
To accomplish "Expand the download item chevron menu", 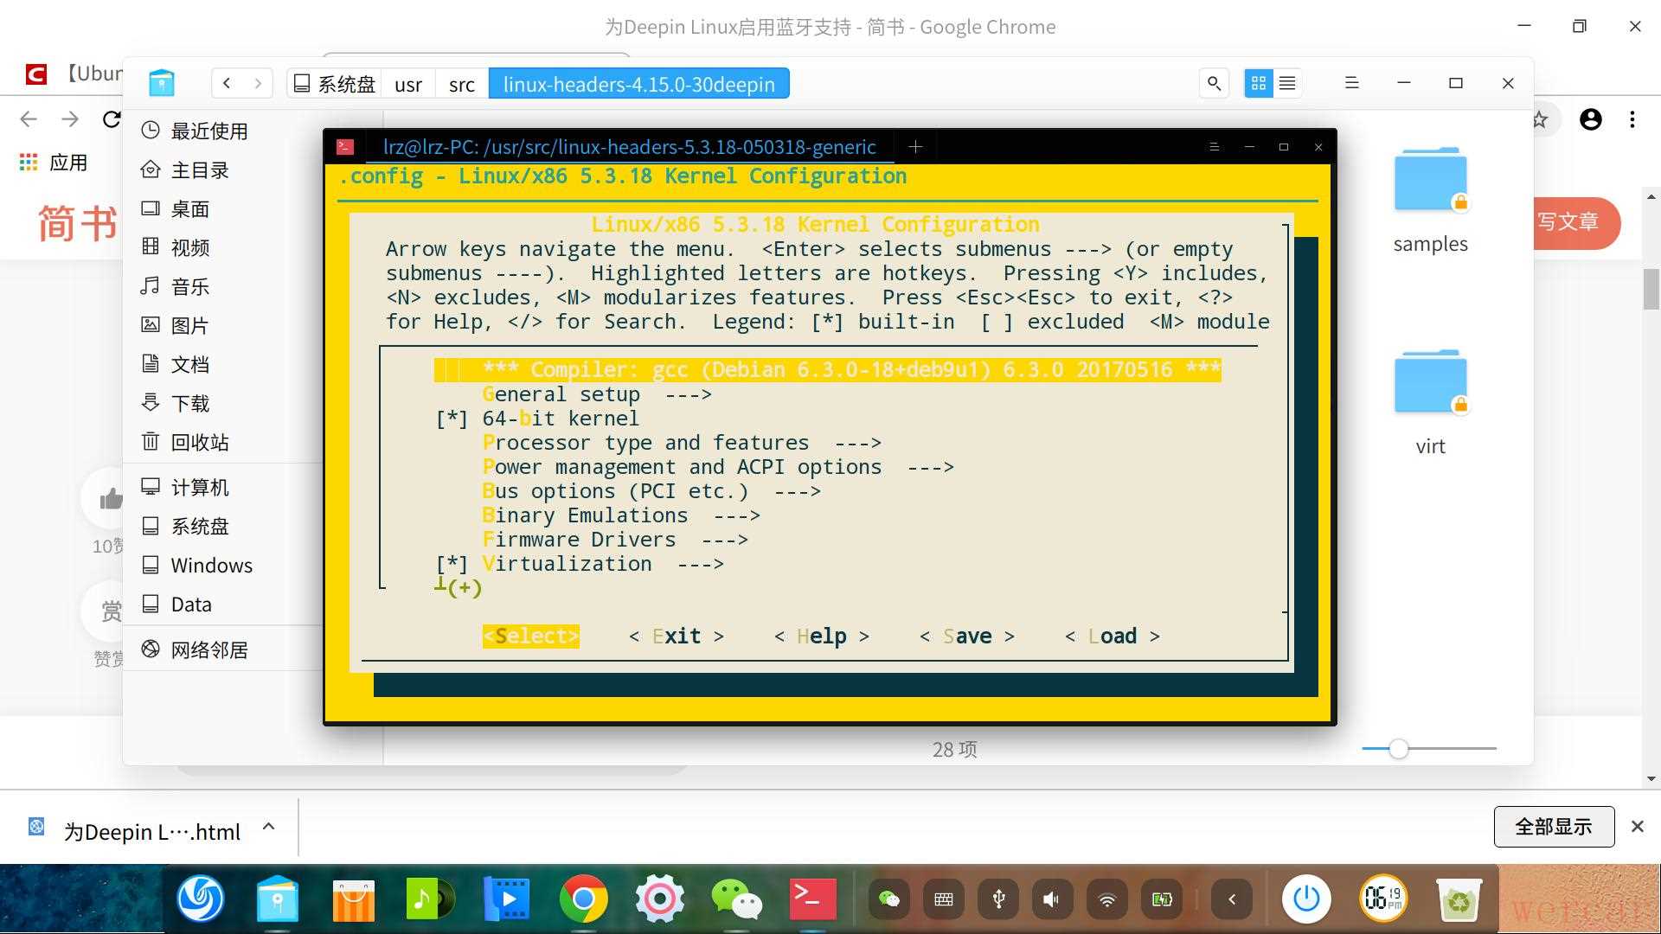I will click(x=269, y=827).
